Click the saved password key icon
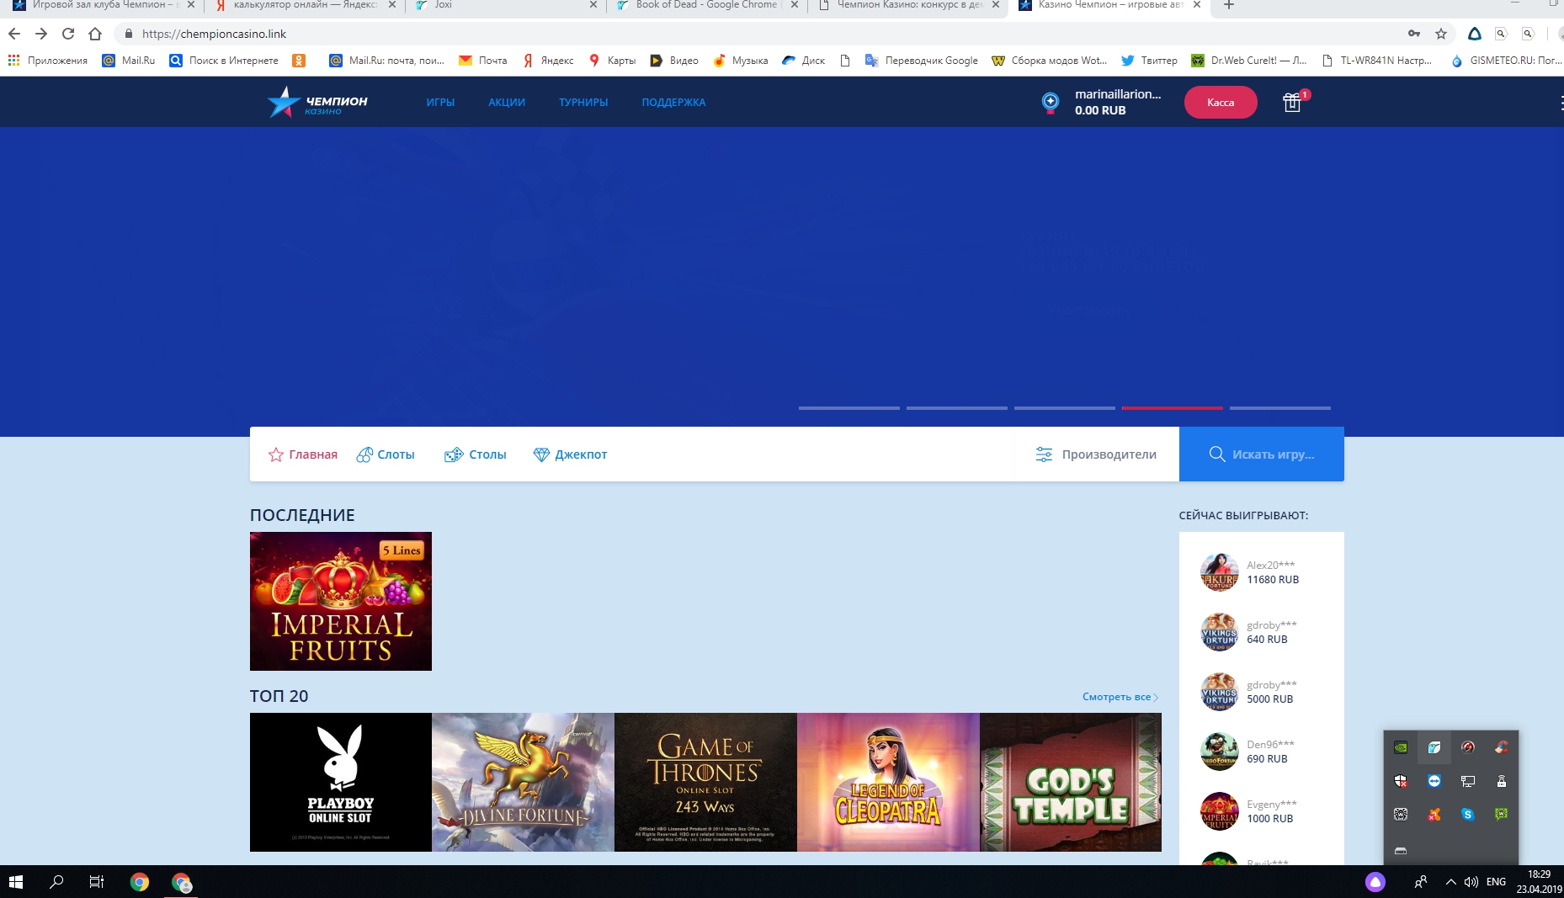 [x=1414, y=34]
